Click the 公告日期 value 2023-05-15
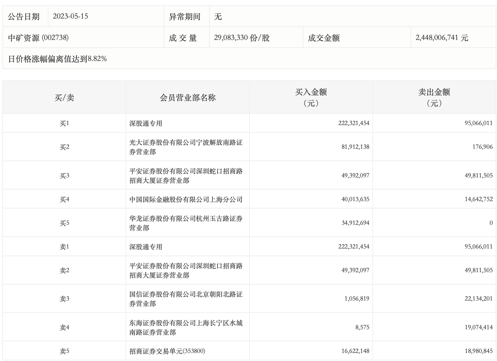This screenshot has width=497, height=361. (70, 16)
